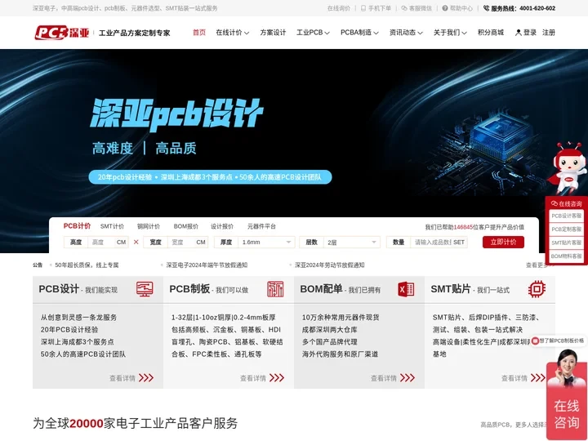
Task: Click the 想了解PCB制板价格 chat bubble
Action: [x=559, y=341]
